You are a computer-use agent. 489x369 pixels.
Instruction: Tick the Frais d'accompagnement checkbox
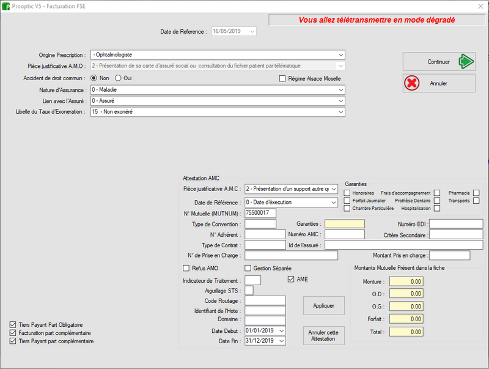(437, 193)
